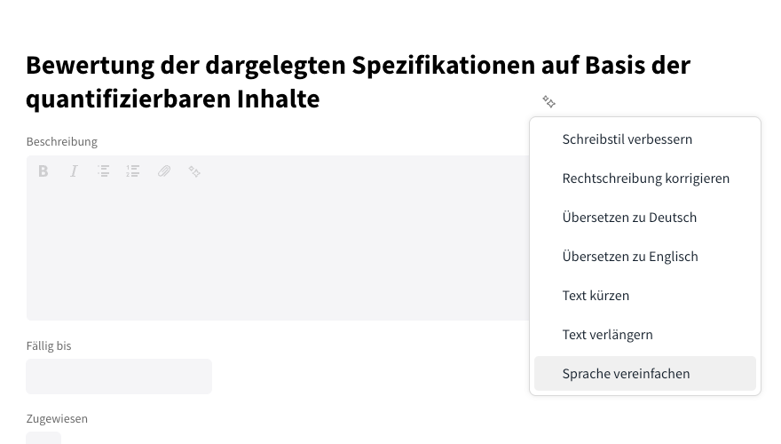Insert a bulleted list in the description

click(104, 171)
